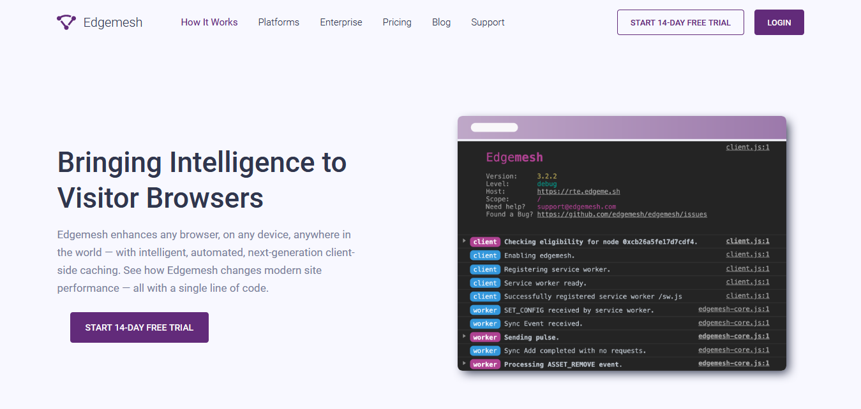Image resolution: width=861 pixels, height=409 pixels.
Task: Click the Start 14-Day Free Trial button below the hero text
Action: click(x=139, y=327)
